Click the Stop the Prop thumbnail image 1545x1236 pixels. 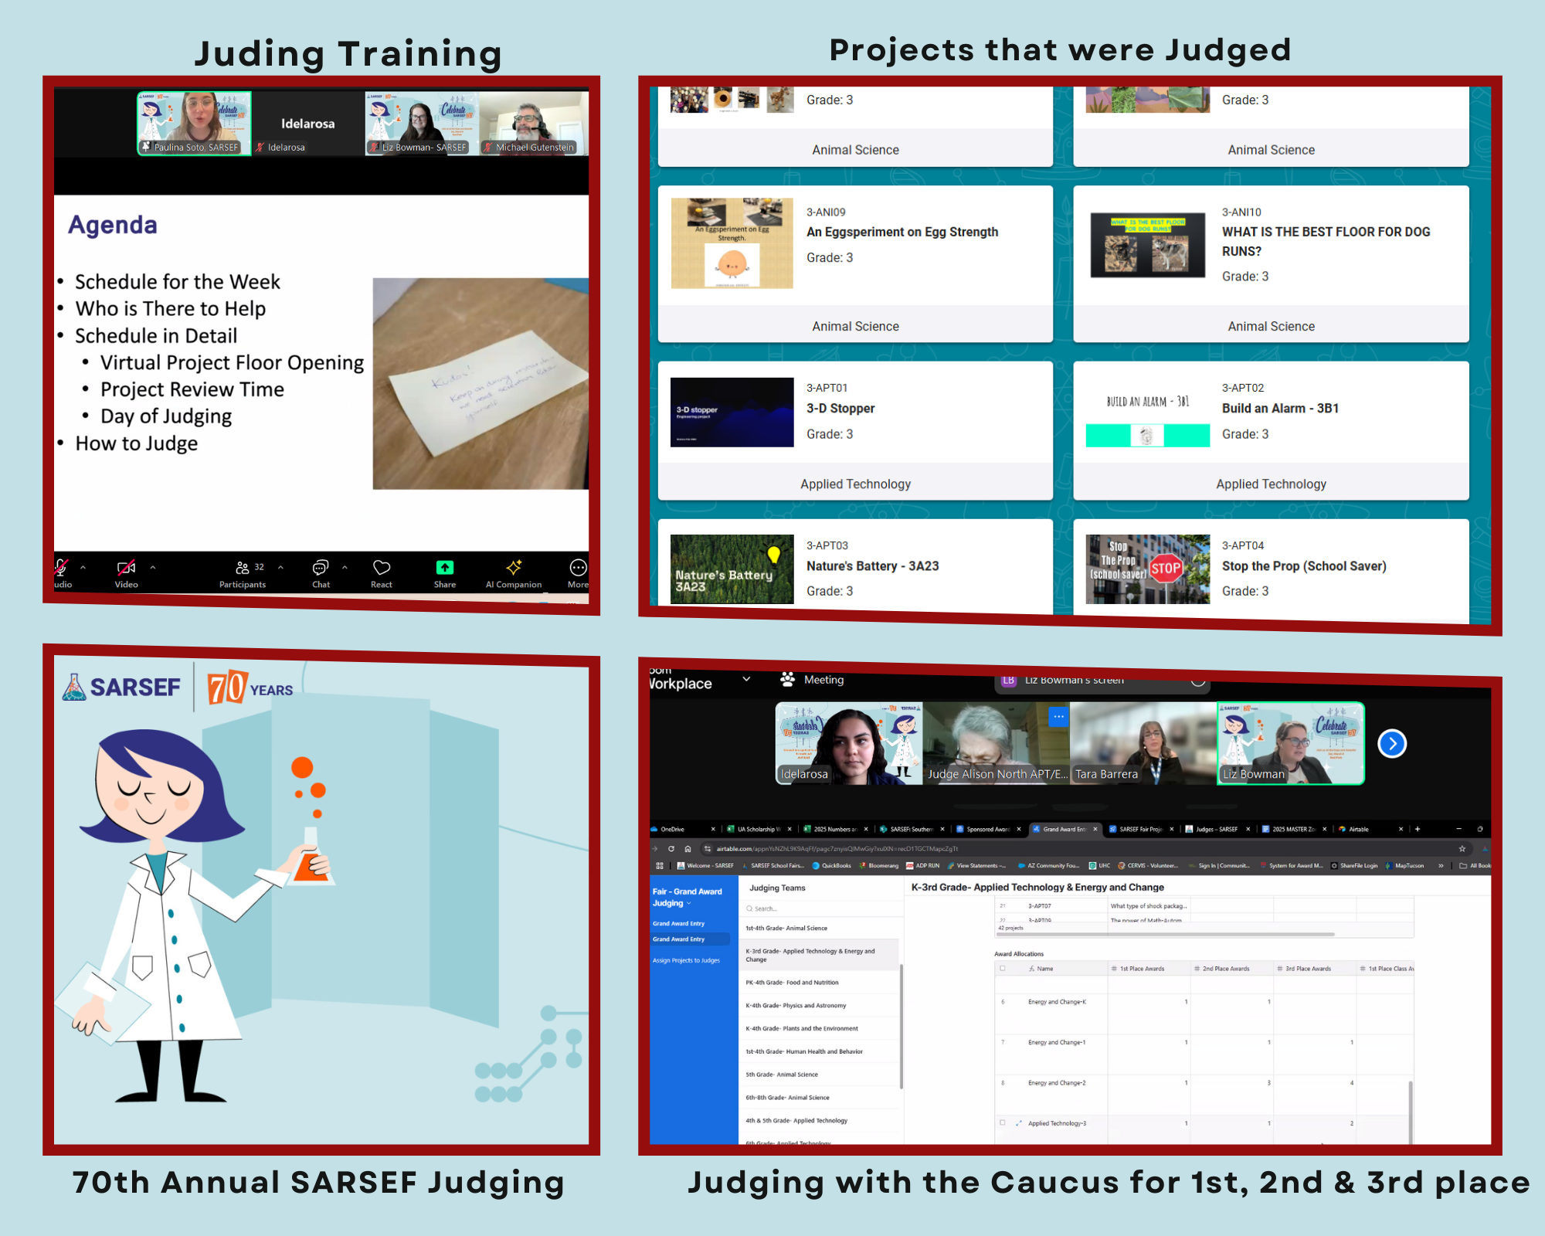pyautogui.click(x=1147, y=569)
